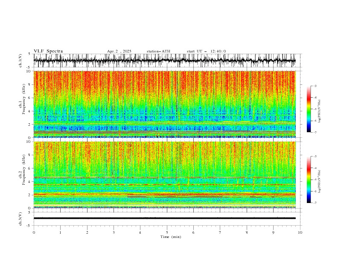
Task: Click the time axis tick '10'
Action: [x=300, y=232]
